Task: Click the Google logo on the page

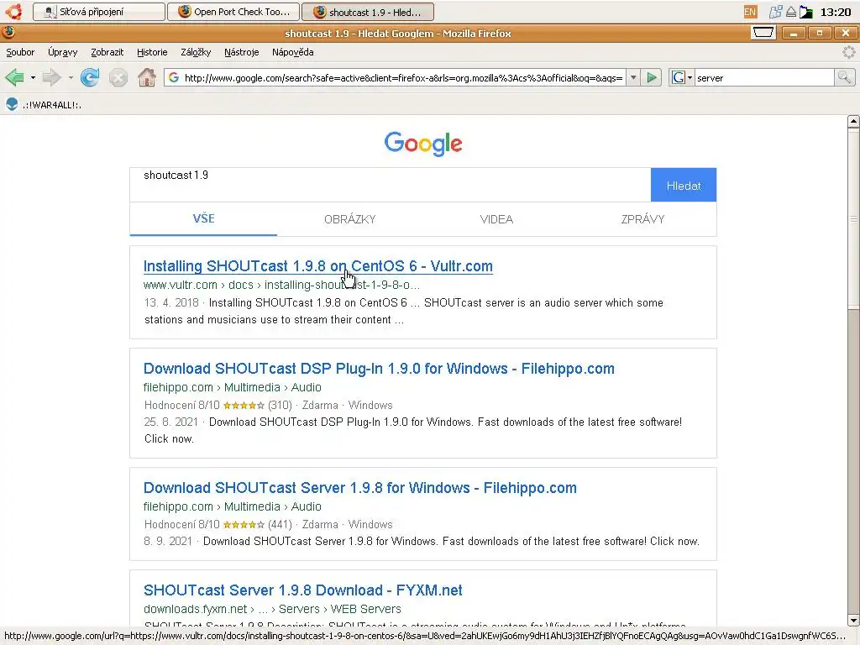Action: (423, 144)
